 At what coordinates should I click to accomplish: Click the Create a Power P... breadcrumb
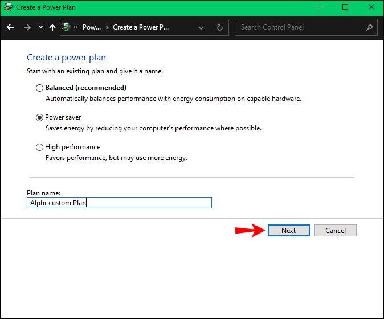point(141,27)
